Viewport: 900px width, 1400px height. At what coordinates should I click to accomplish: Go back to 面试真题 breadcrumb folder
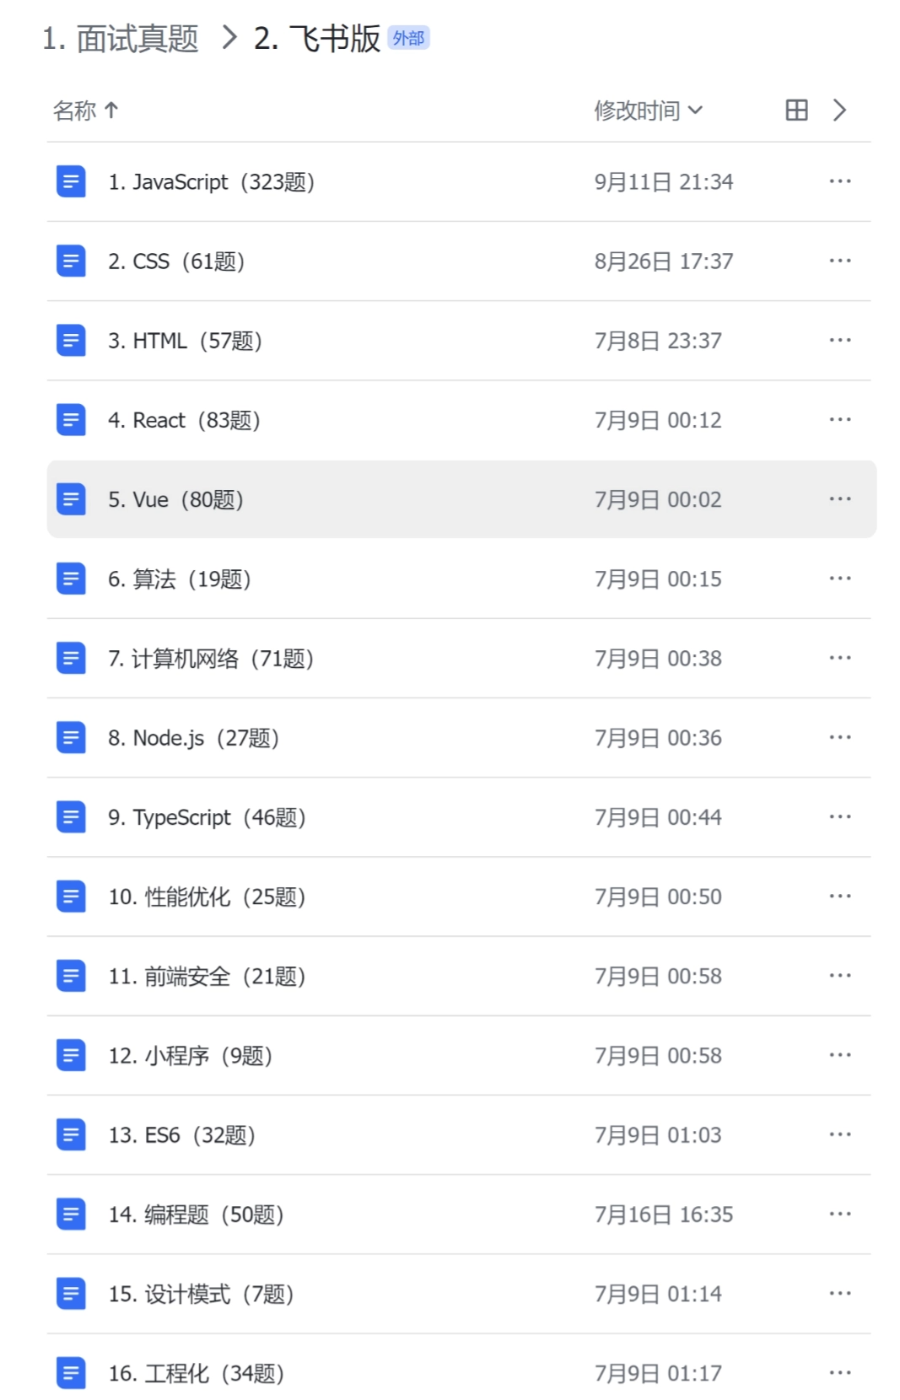[121, 39]
